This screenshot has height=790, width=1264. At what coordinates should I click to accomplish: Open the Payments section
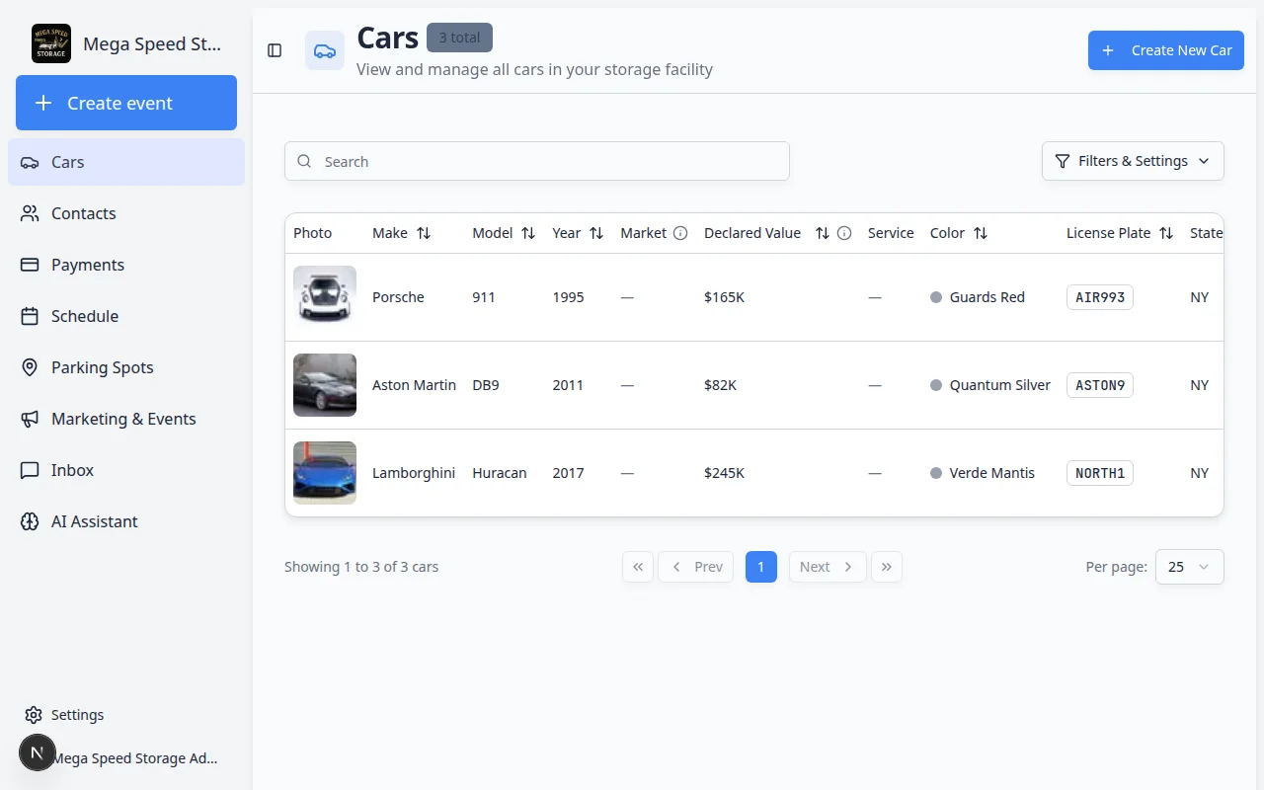126,265
